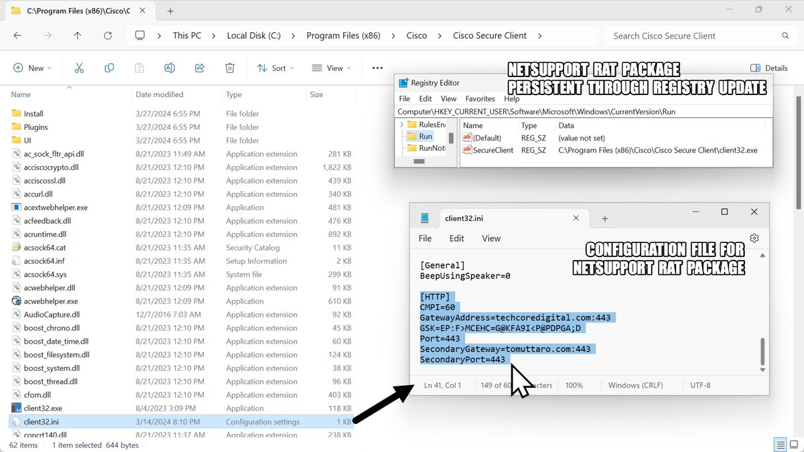The width and height of the screenshot is (804, 452).
Task: Open the Sort dropdown menu
Action: 275,68
